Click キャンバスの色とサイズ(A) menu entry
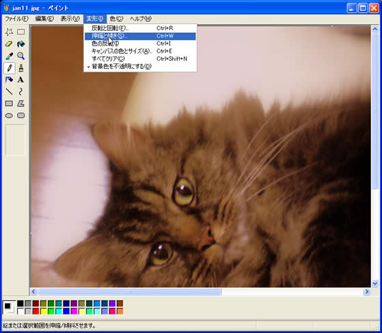Viewport: 382px width, 333px height. [x=140, y=51]
